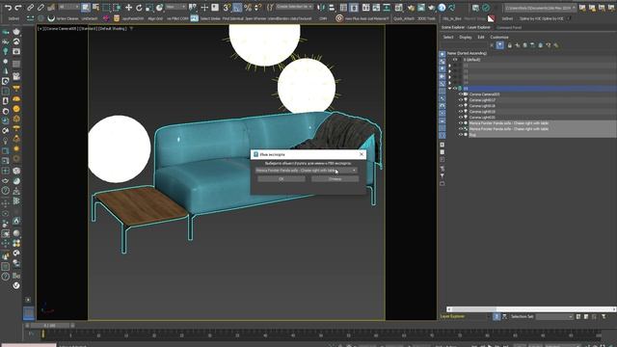Toggle visibility eye of highlighted layer 05
The width and height of the screenshot is (617, 347).
click(455, 89)
